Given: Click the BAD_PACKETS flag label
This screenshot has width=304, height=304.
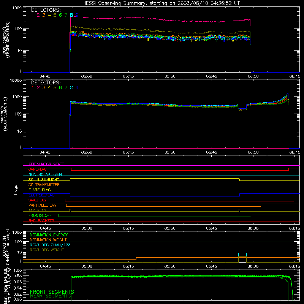Looking at the screenshot, I should pyautogui.click(x=41, y=221).
